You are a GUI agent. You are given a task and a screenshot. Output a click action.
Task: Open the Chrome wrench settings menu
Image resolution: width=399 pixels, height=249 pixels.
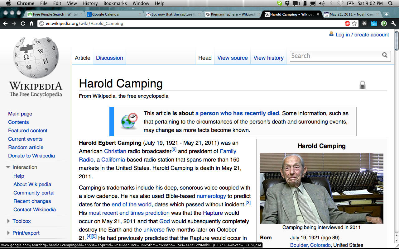(x=393, y=23)
